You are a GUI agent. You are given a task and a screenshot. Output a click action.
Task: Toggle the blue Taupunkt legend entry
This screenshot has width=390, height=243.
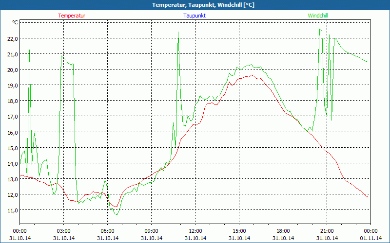pos(195,16)
